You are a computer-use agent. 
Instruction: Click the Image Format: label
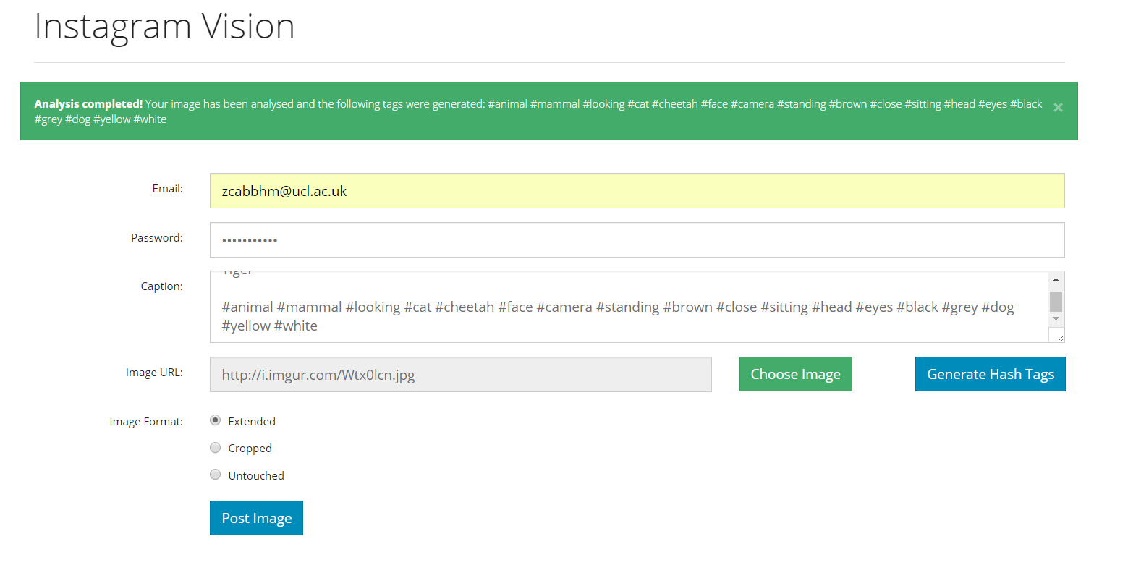click(147, 422)
